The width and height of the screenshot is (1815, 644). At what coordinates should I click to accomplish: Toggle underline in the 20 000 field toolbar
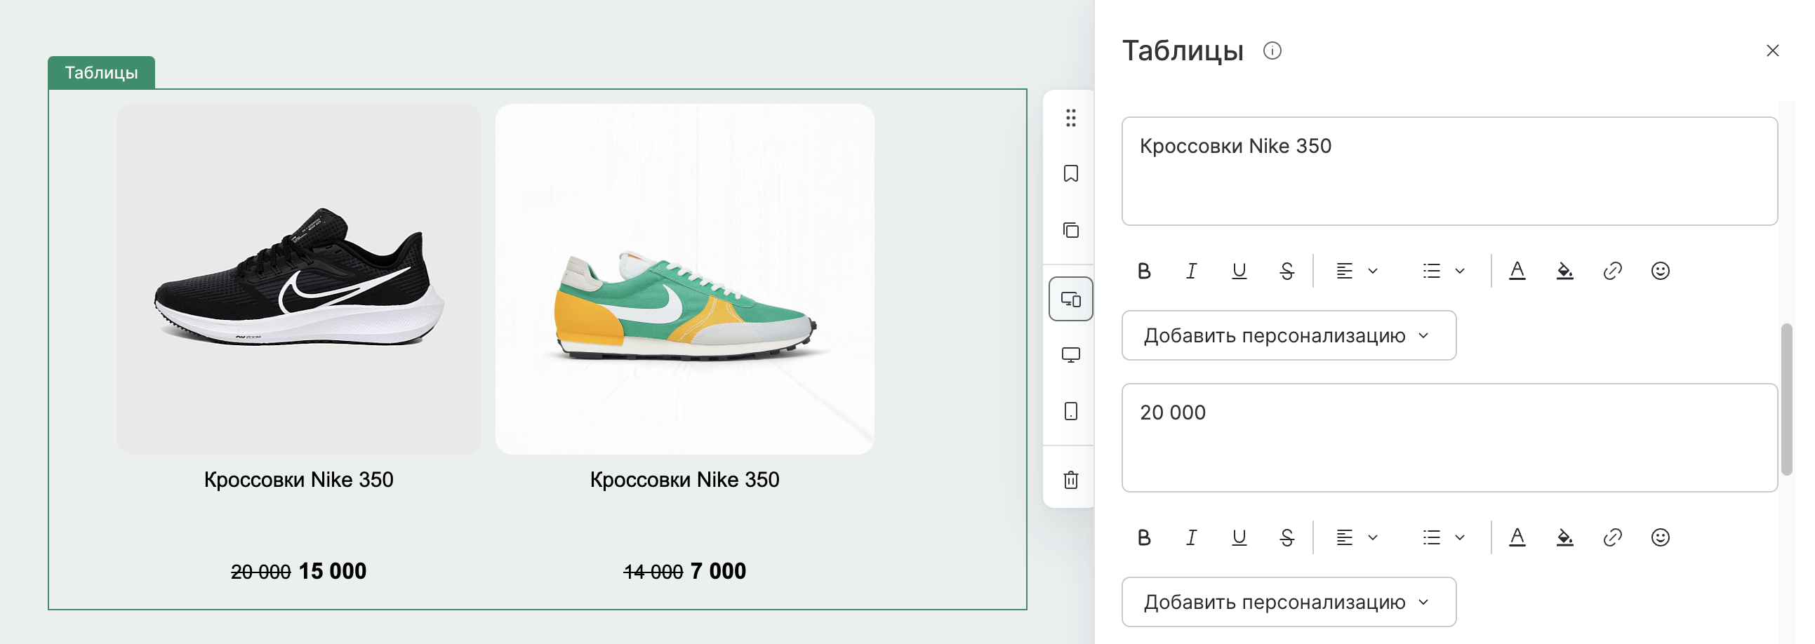(1239, 537)
